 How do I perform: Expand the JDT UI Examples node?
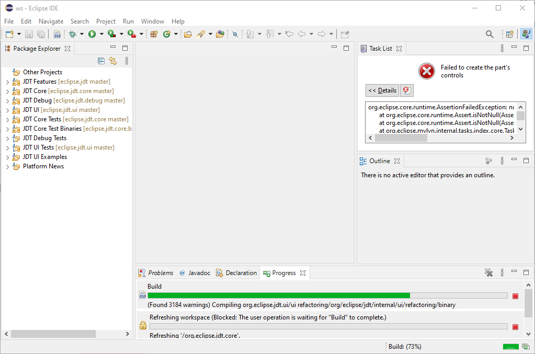tap(7, 157)
